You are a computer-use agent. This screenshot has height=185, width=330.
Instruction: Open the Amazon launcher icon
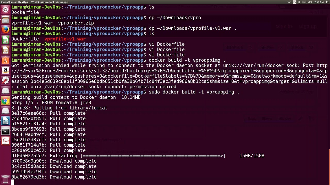tap(5, 70)
